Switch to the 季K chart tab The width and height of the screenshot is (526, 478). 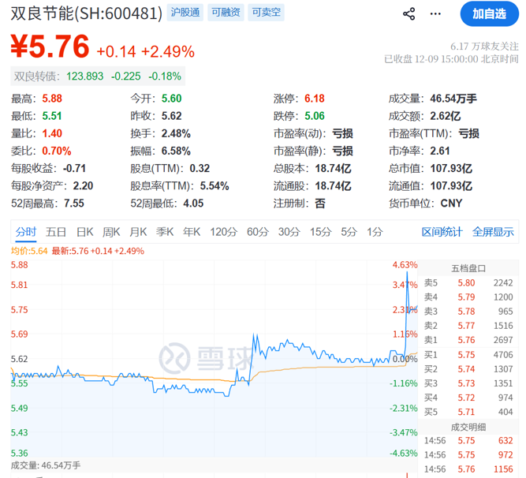click(x=165, y=232)
